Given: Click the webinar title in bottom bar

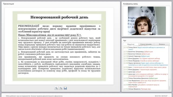Looking at the screenshot, I should pyautogui.click(x=34, y=96).
